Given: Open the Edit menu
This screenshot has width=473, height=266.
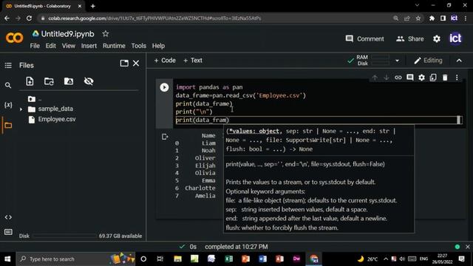Looking at the screenshot, I should [51, 46].
